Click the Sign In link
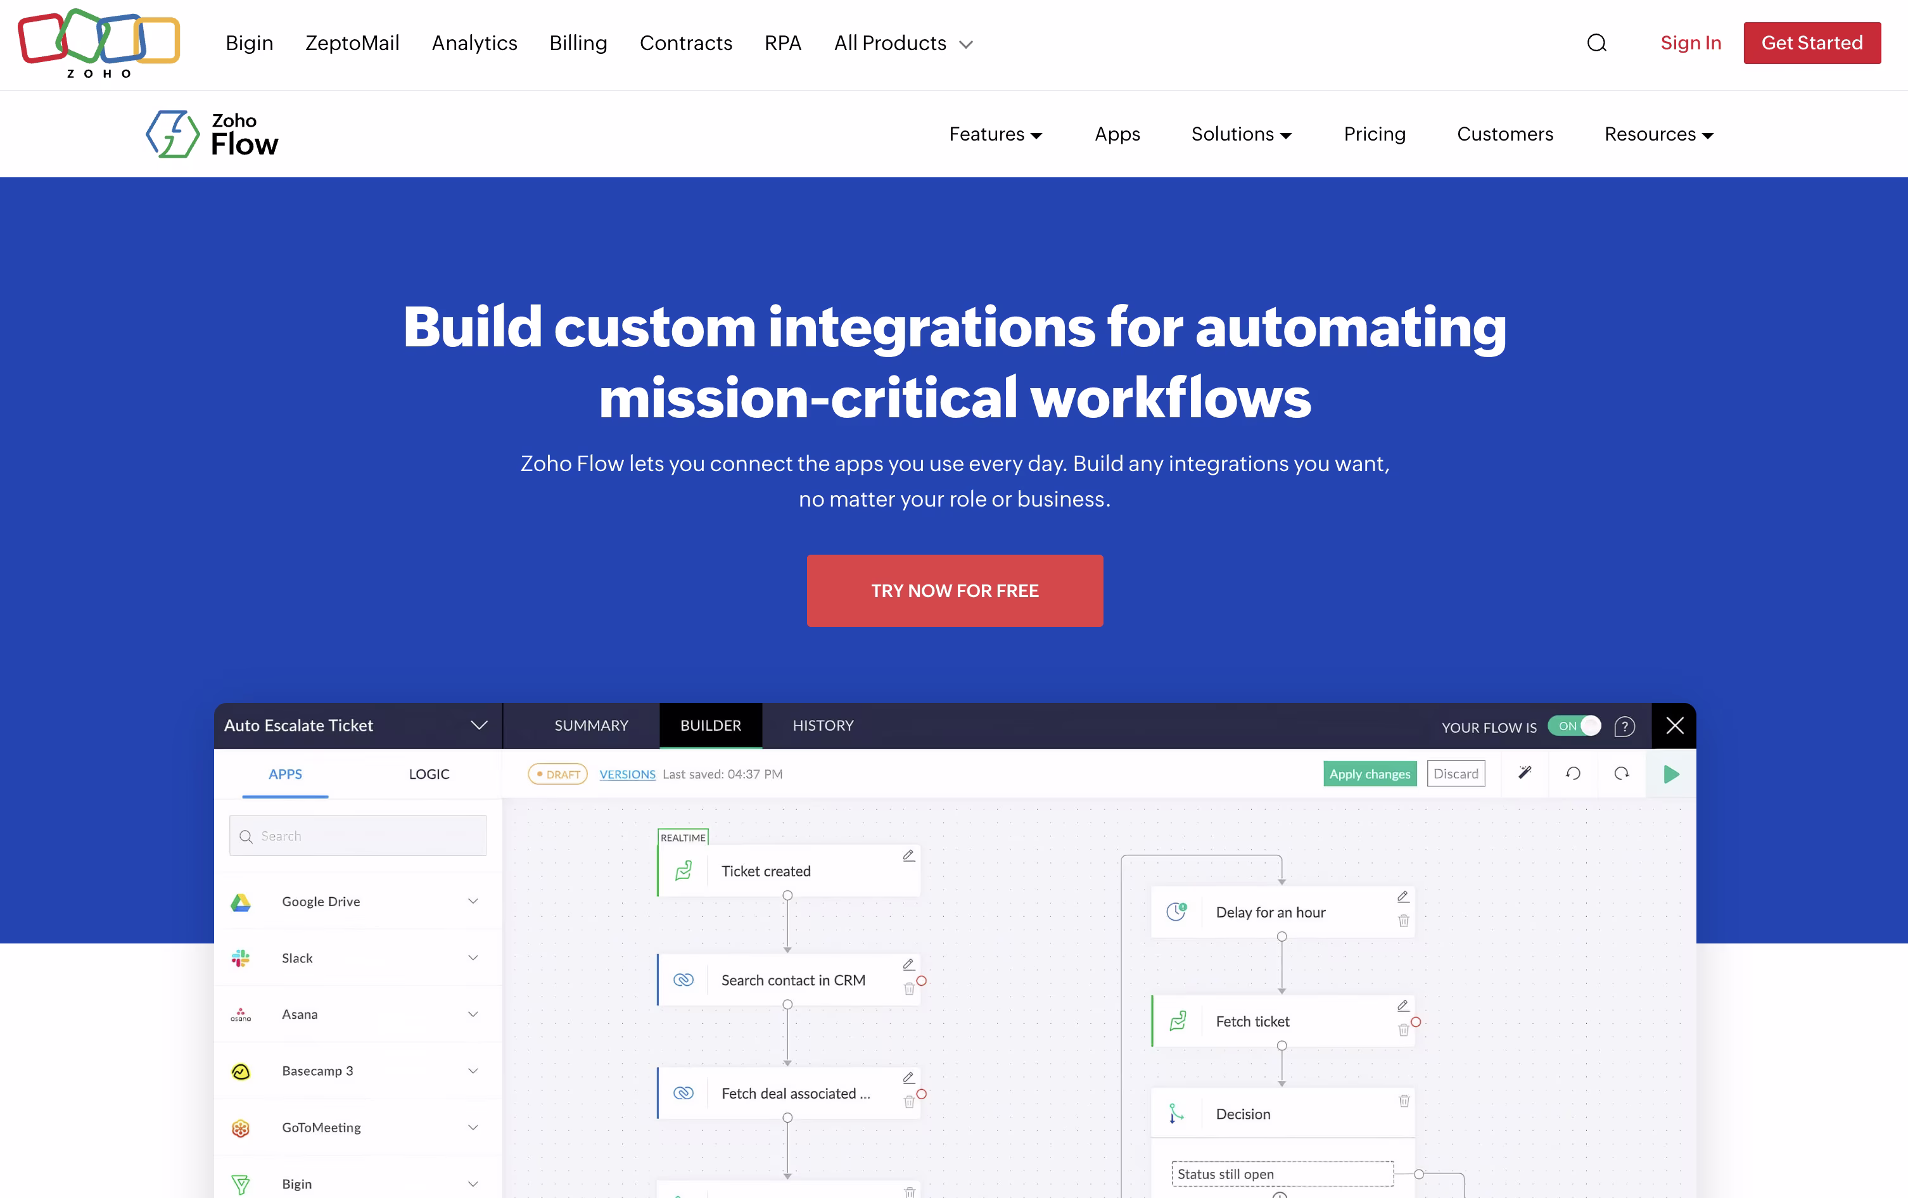Viewport: 1908px width, 1198px height. pyautogui.click(x=1691, y=43)
